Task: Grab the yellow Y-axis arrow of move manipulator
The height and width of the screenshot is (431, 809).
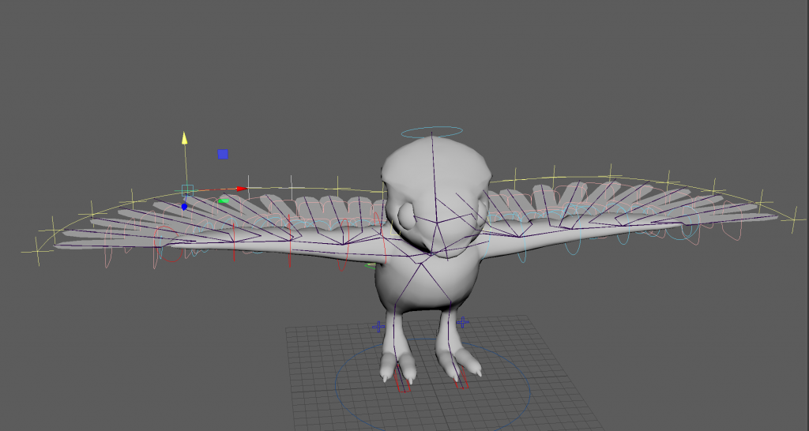Action: coord(184,138)
